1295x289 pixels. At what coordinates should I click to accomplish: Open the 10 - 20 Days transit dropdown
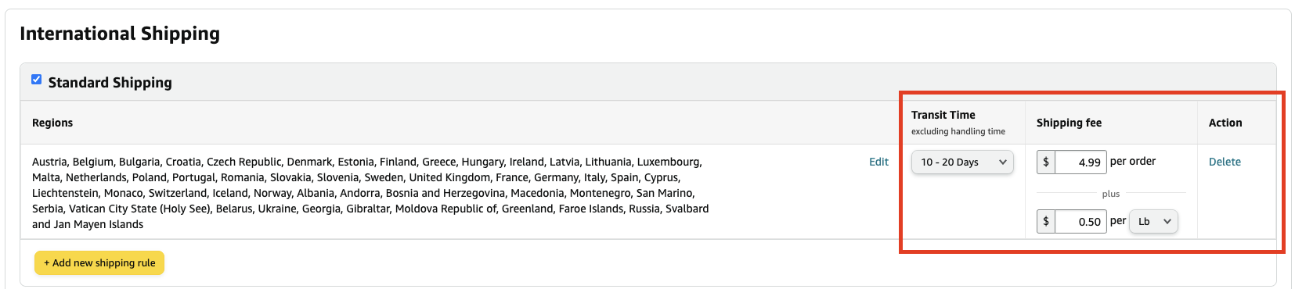[x=962, y=162]
